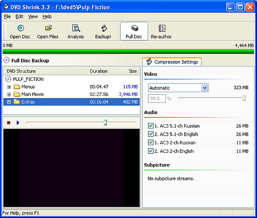Click the 402 MB size value
The height and width of the screenshot is (218, 257).
click(130, 102)
